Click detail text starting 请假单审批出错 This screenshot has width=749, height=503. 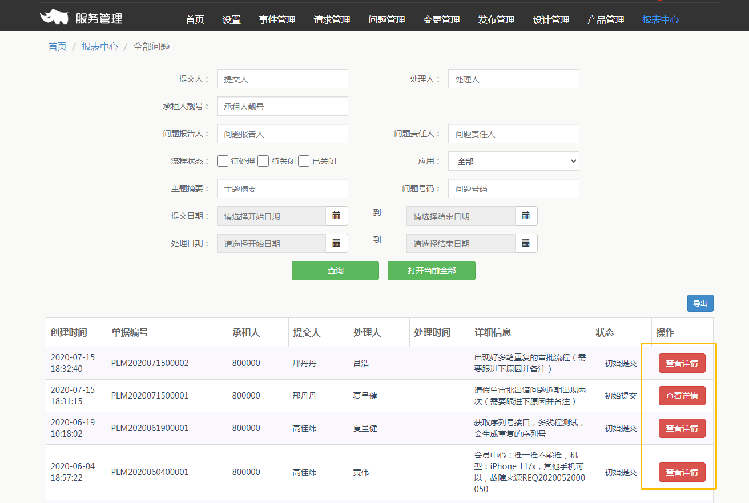point(530,396)
